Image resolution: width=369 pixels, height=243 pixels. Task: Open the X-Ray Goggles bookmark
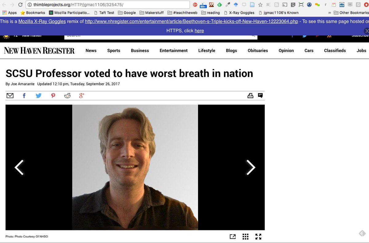[x=239, y=13]
